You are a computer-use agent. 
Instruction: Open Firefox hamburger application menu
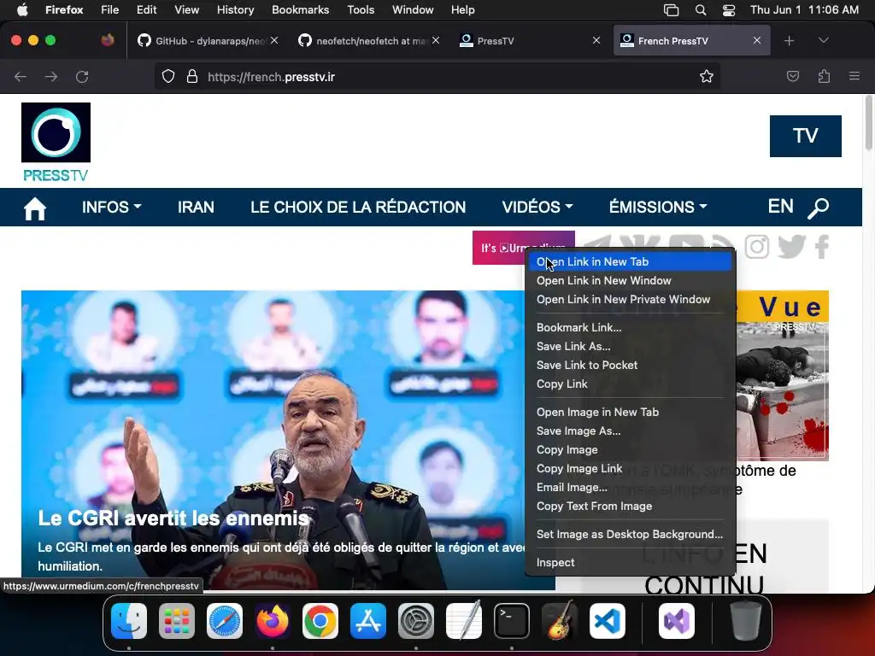click(854, 76)
